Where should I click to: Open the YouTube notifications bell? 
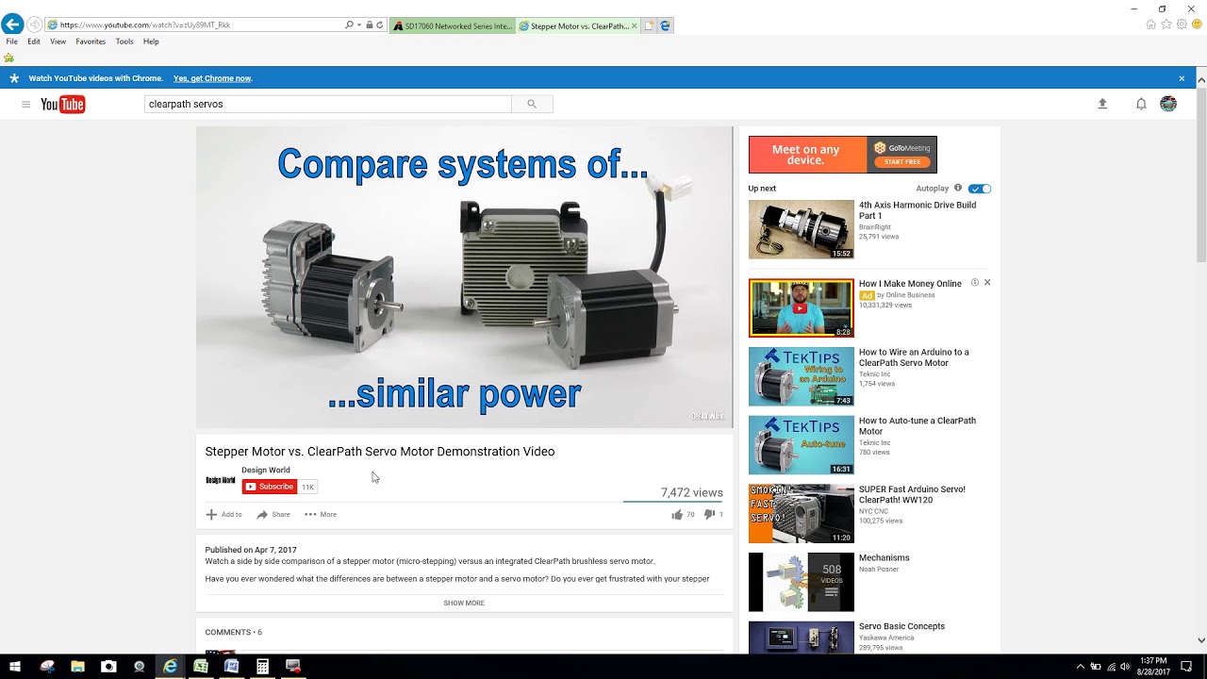coord(1141,104)
